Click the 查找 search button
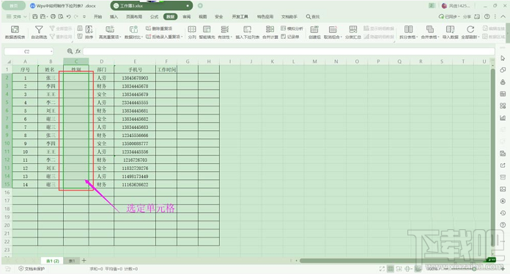510x274 pixels. 313,17
